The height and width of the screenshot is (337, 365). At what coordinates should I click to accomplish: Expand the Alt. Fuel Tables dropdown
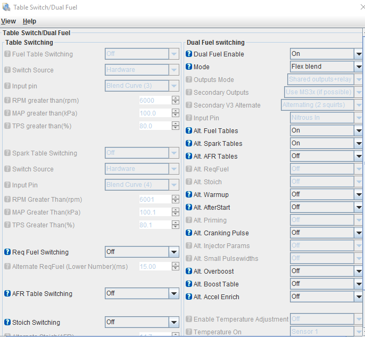[x=326, y=130]
